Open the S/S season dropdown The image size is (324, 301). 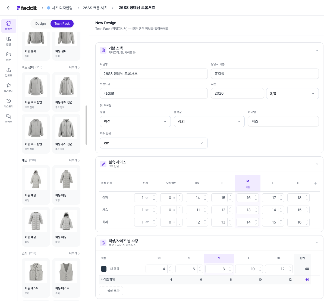[292, 94]
